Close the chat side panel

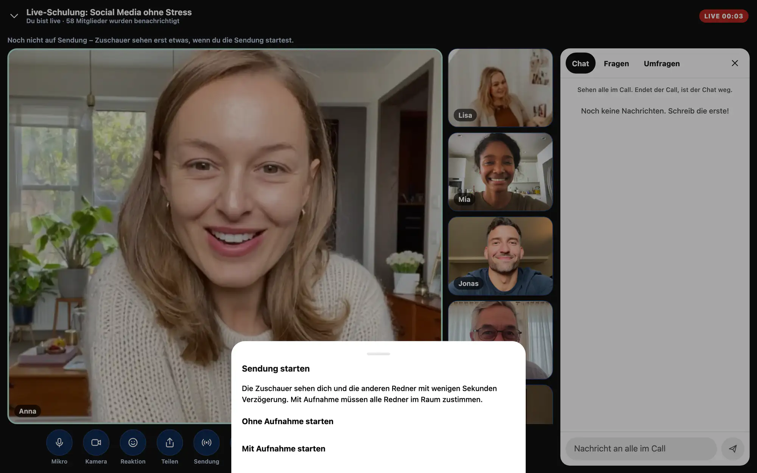tap(735, 63)
